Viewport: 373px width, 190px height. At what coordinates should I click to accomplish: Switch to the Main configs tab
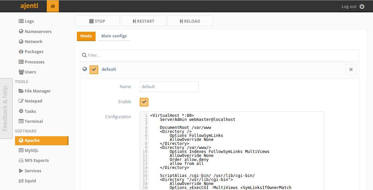click(x=114, y=36)
